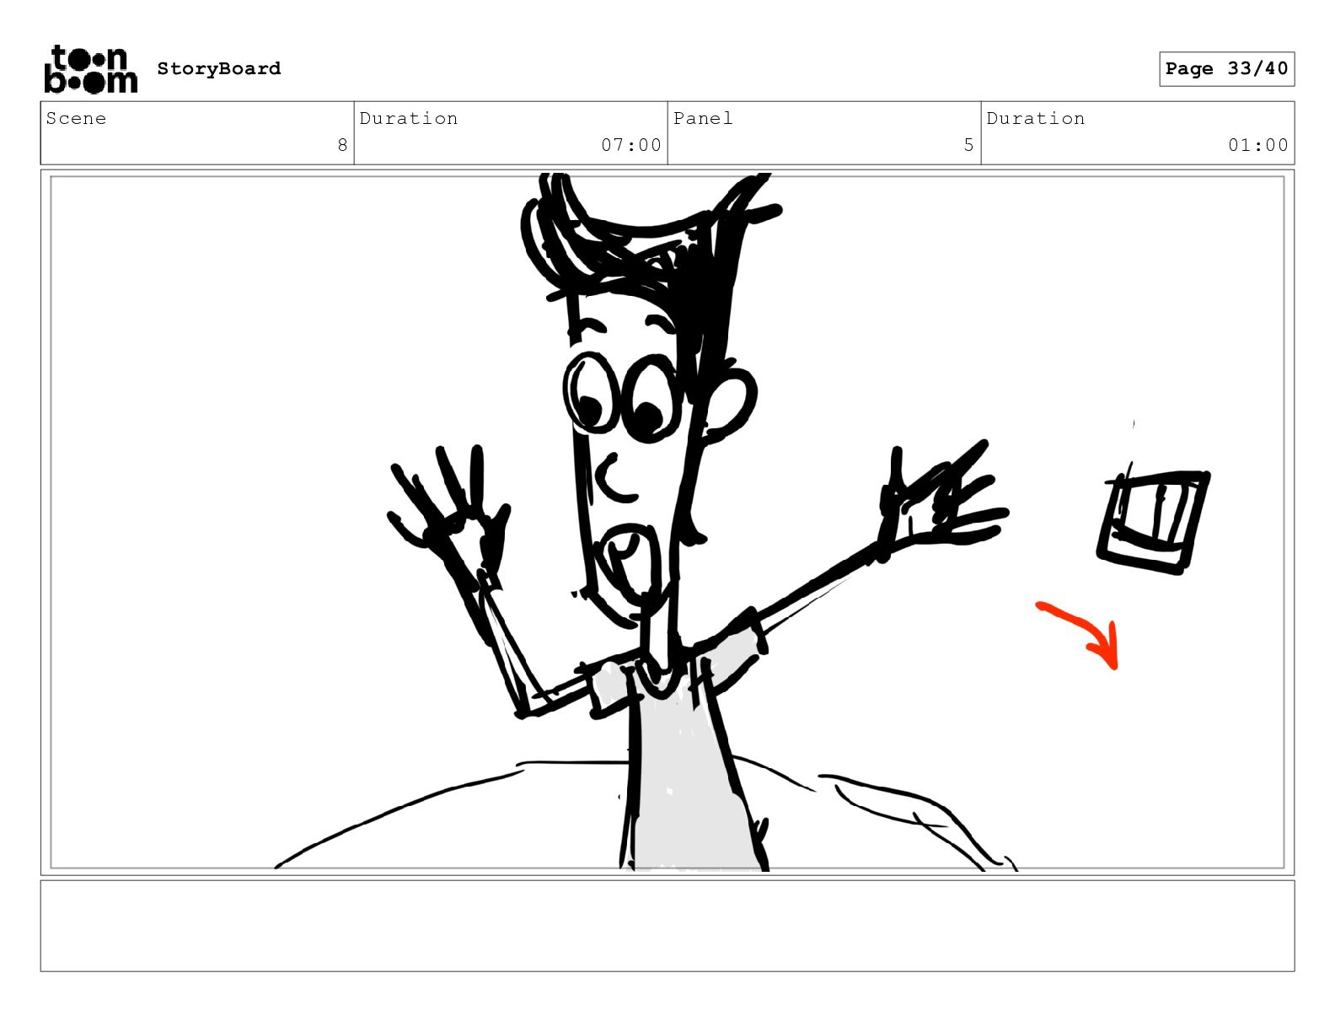
Task: Click the panel number '5'
Action: pos(969,145)
